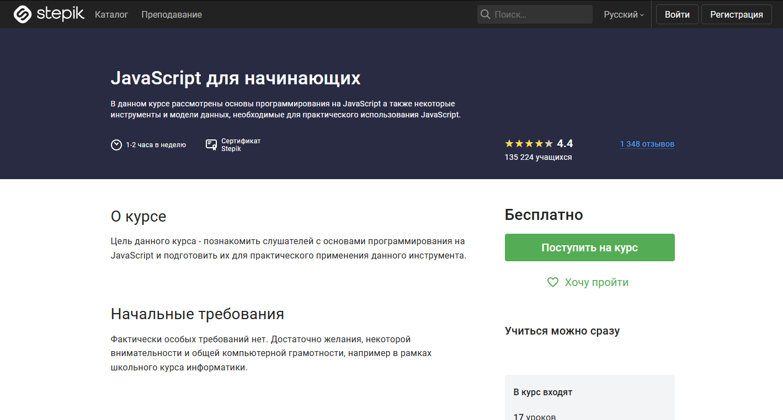Click the heart icon beside Хочу пройти
This screenshot has height=420, width=783.
(x=553, y=282)
